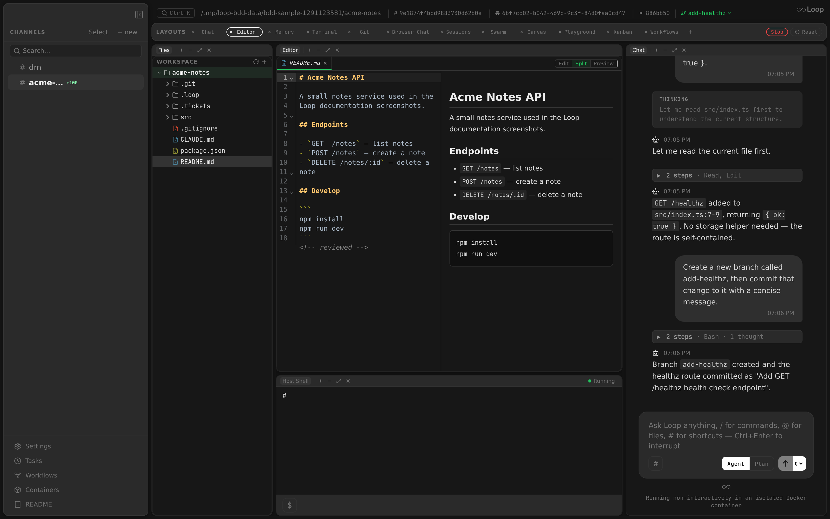Screen dimensions: 830x519
Task: Fold the Endpoints heading in editor gutter
Action: [x=292, y=117]
